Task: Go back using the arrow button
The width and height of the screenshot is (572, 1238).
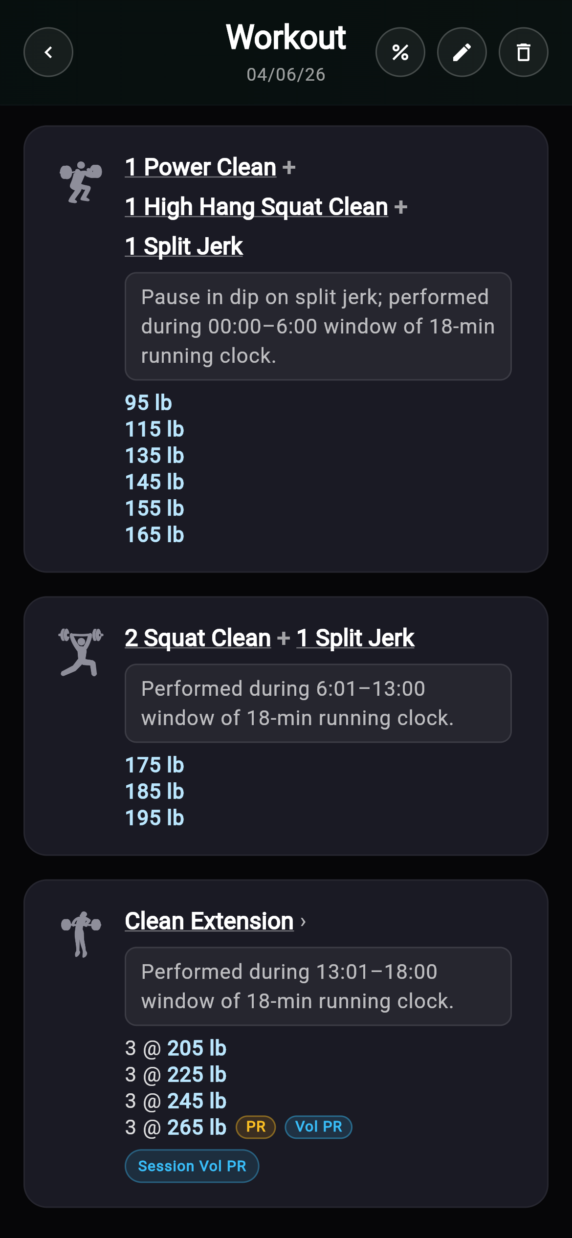Action: click(x=48, y=52)
